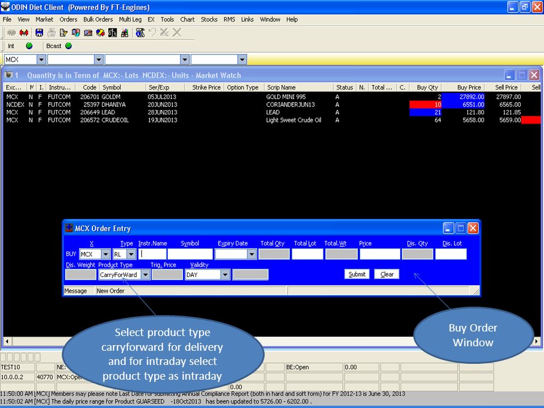Click the order book documents icon
544x408 pixels.
[x=75, y=33]
